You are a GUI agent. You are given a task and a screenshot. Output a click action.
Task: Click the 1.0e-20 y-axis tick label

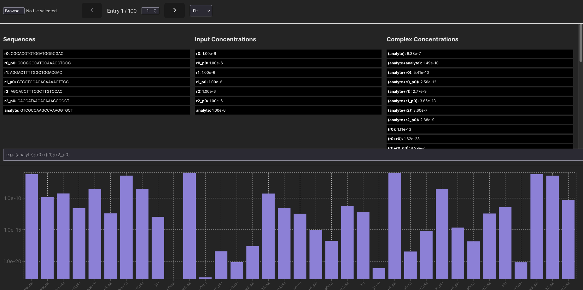coord(13,261)
